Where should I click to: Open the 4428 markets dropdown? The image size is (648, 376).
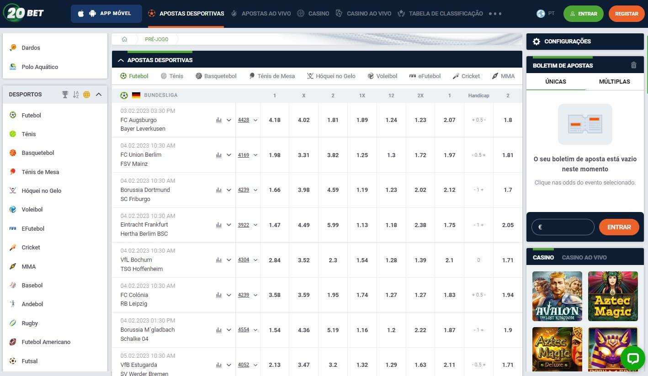click(248, 120)
